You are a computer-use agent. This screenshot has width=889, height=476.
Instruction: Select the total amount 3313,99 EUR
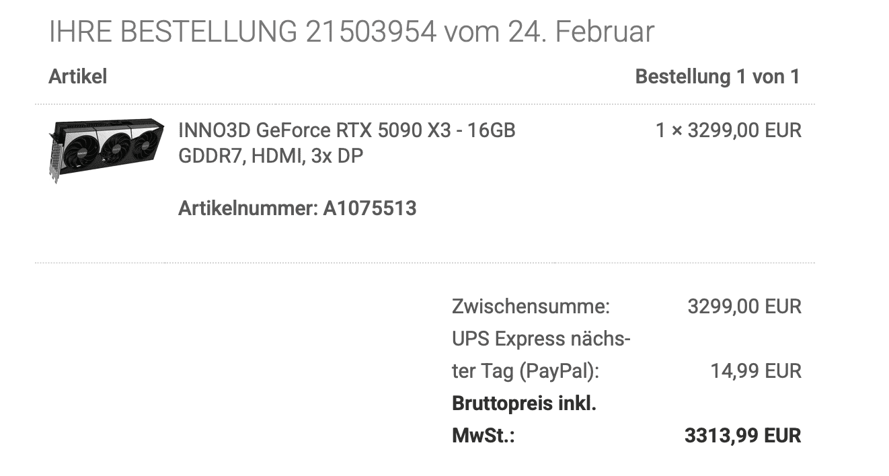coord(742,436)
